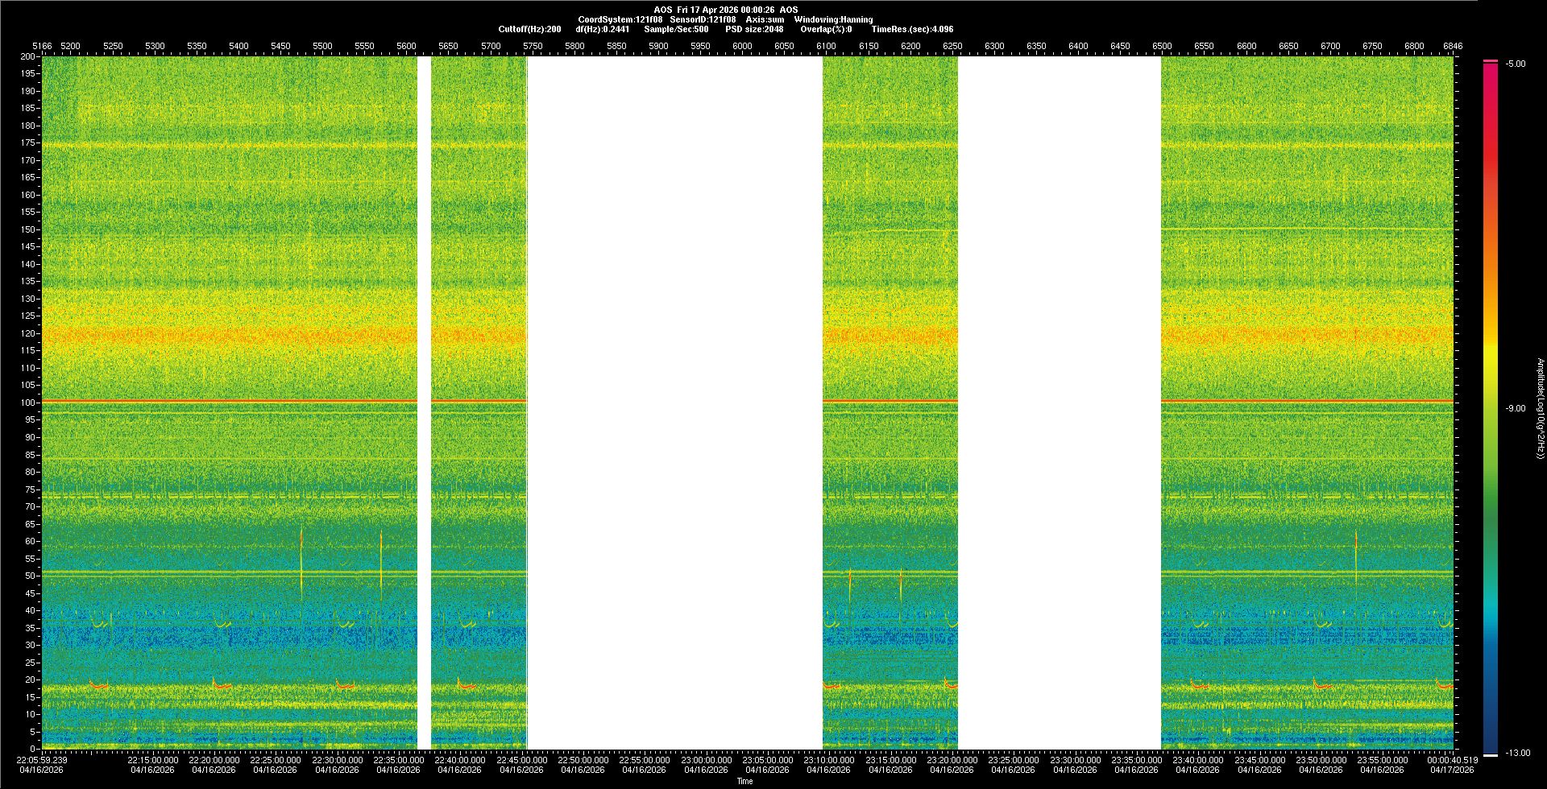
Task: Click the title line "AOS Fri 17 Apr 2026 00:00:26 AOS"
Action: tap(726, 10)
